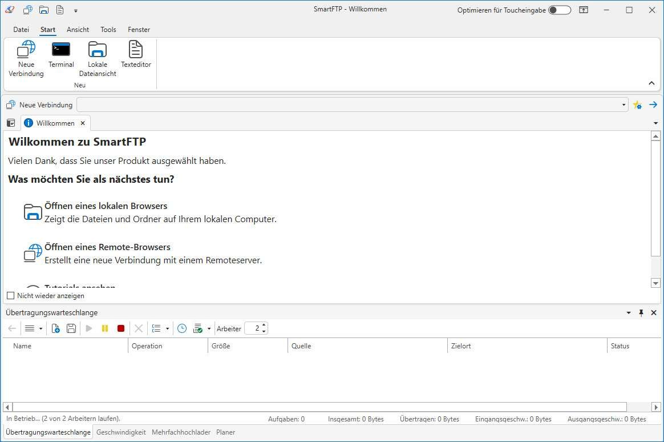Check the Nicht wieder anzeigen box
This screenshot has height=442, width=664.
pyautogui.click(x=10, y=295)
